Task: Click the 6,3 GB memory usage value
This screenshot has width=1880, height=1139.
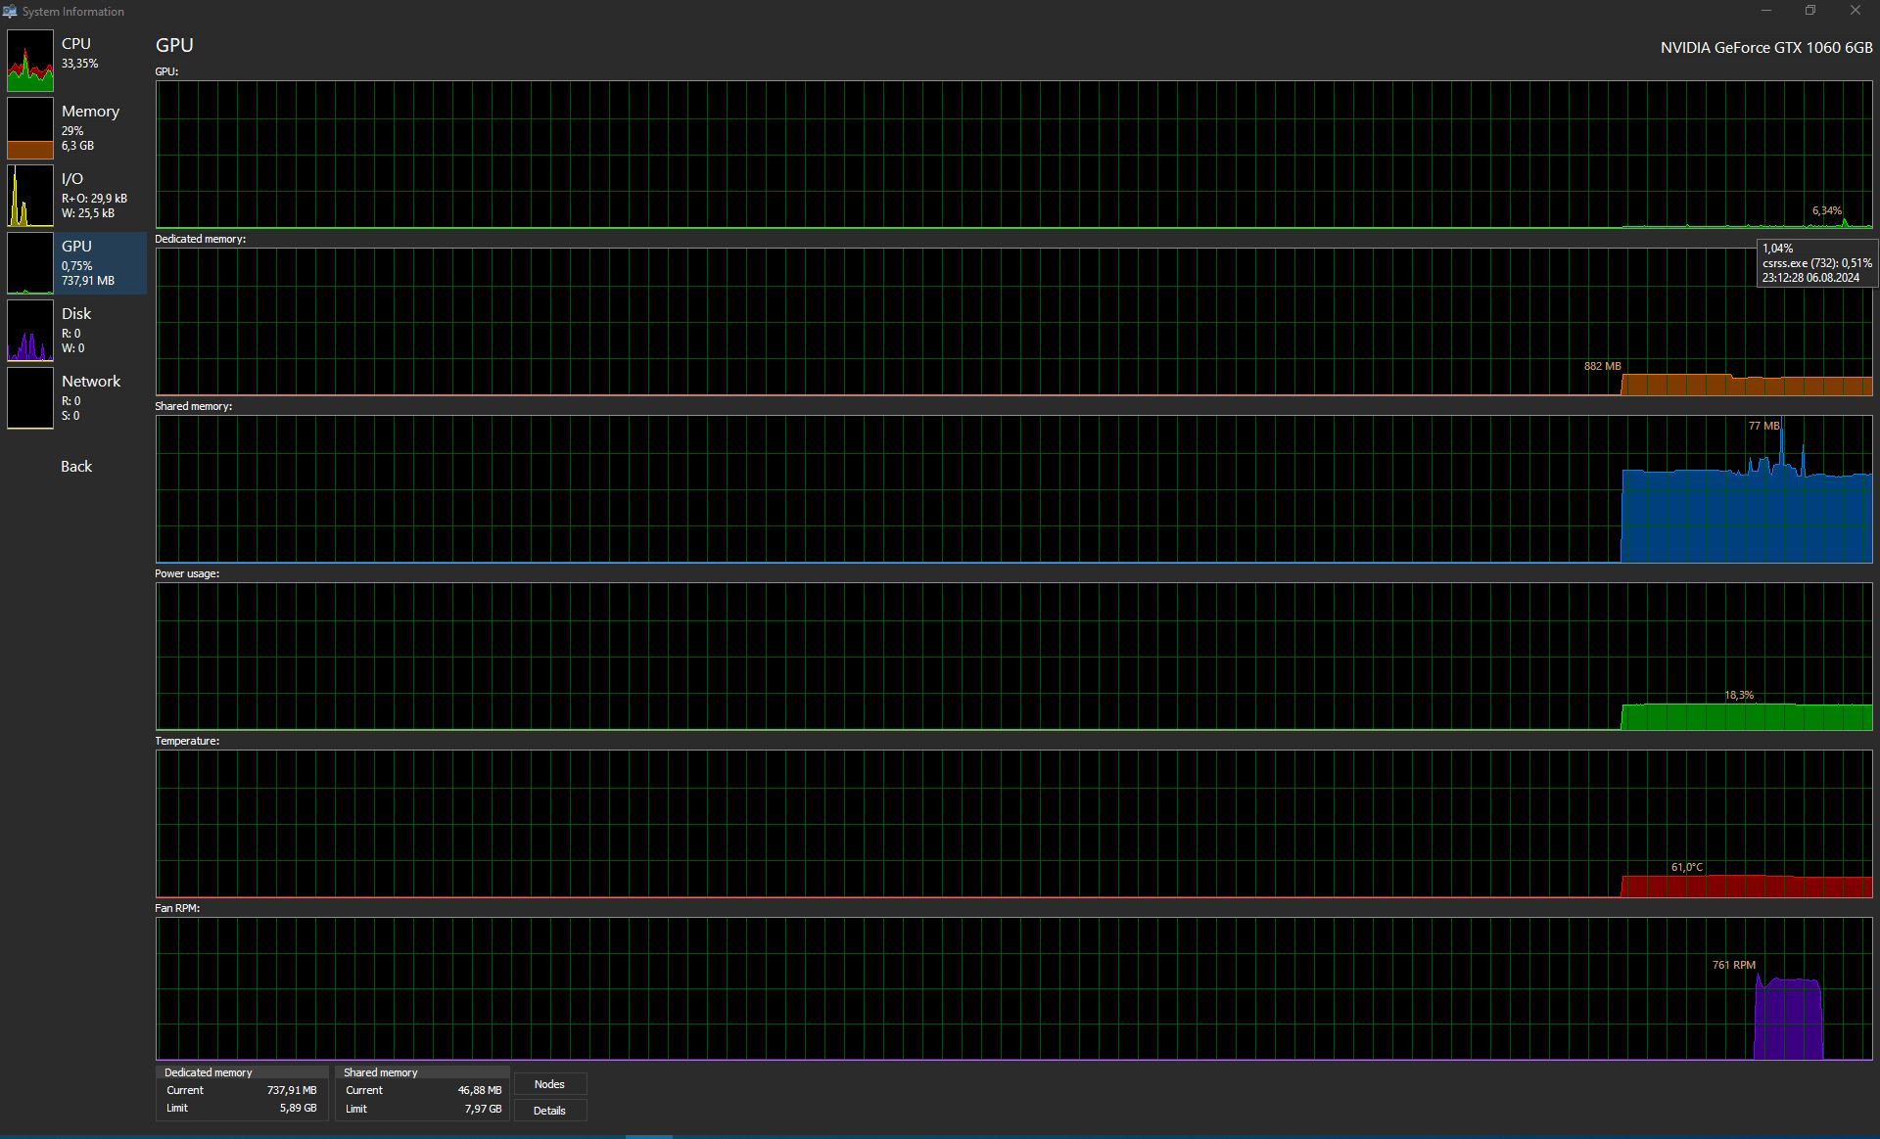Action: click(77, 146)
